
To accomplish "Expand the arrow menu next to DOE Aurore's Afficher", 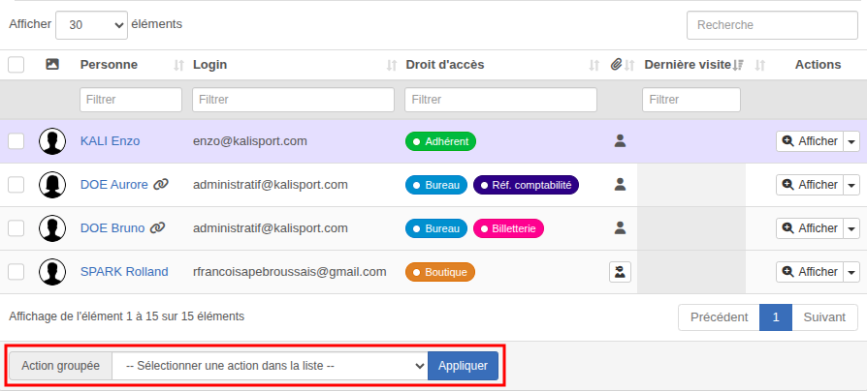I will (851, 185).
